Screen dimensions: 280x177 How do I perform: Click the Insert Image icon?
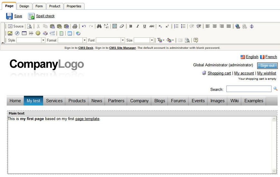pyautogui.click(x=10, y=33)
